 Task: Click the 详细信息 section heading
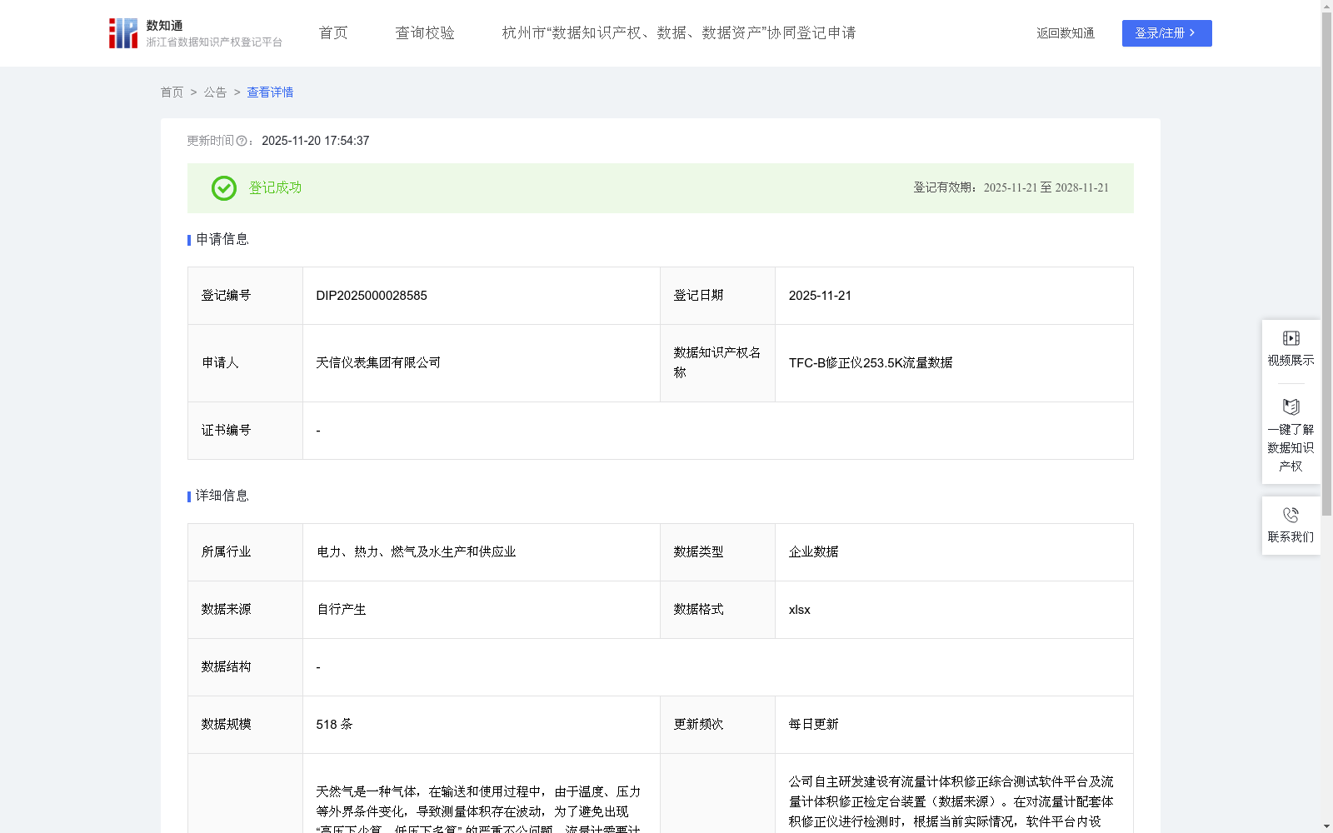pos(222,496)
